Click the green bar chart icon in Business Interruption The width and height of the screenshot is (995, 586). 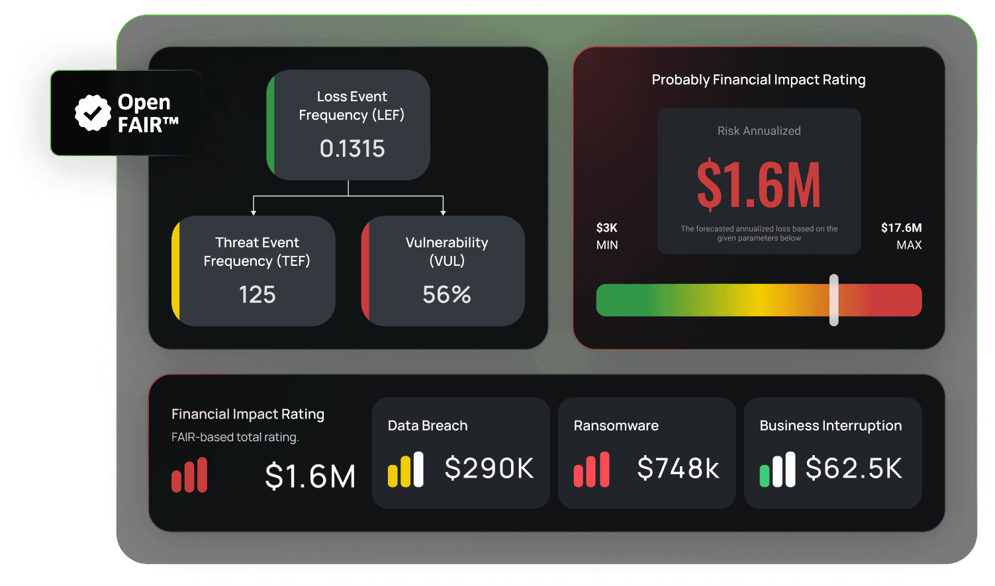[x=777, y=470]
